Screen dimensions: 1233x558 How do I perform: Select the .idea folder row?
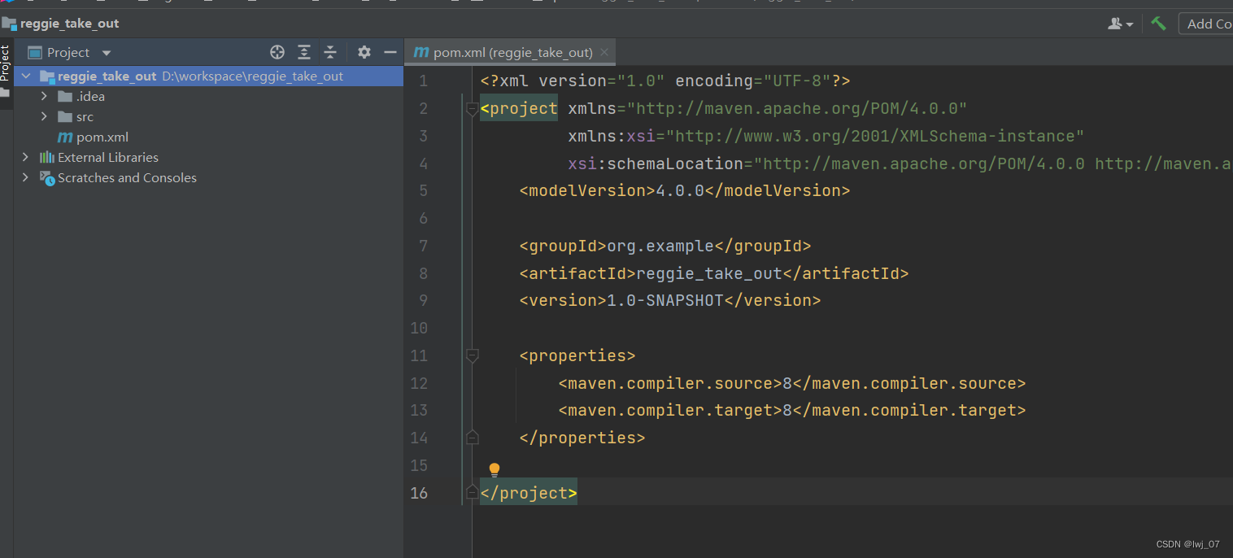coord(208,96)
